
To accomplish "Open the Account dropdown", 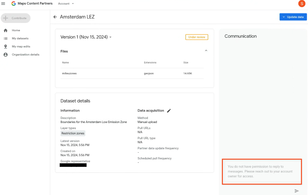I will point(66,4).
